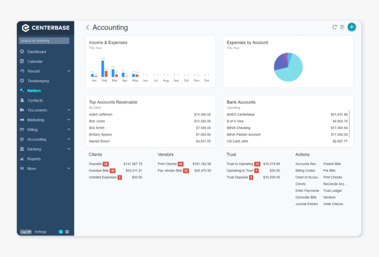Open the Reports menu item
Screen dimensions: 379x257
[34, 159]
